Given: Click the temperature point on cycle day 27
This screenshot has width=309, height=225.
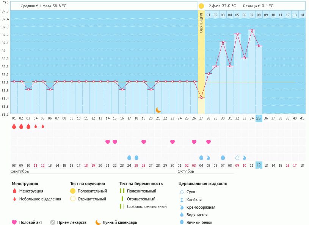Looking at the screenshot, I should pyautogui.click(x=201, y=98).
